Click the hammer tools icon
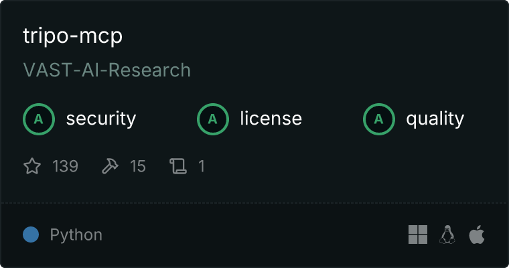 point(110,166)
